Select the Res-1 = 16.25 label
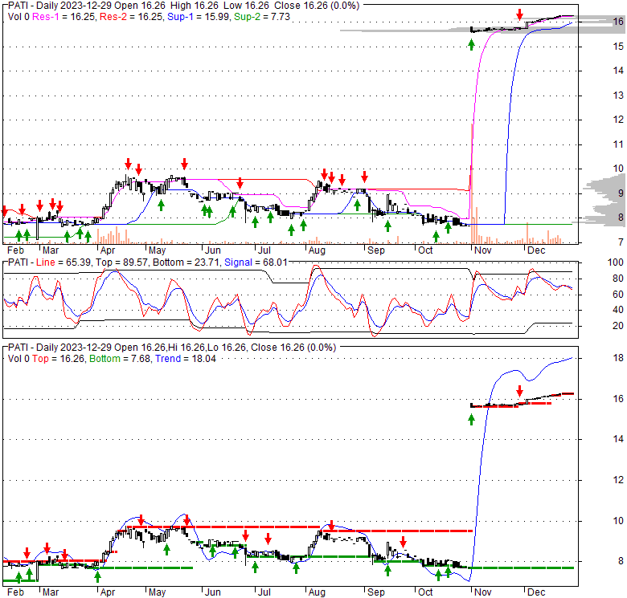627x598 pixels. coord(64,17)
